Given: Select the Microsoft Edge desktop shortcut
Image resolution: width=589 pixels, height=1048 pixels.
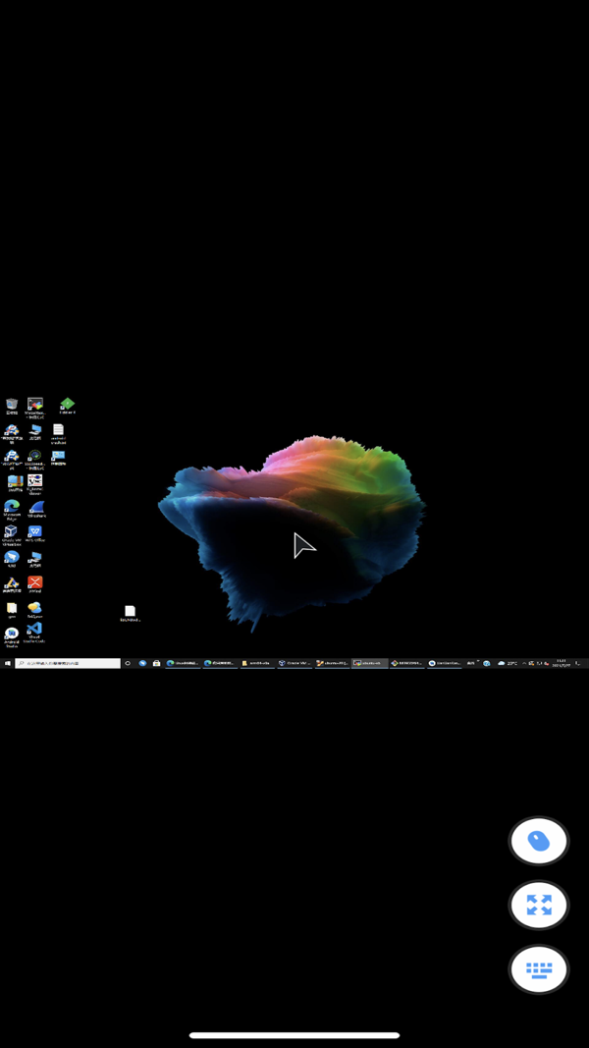Looking at the screenshot, I should pos(12,510).
